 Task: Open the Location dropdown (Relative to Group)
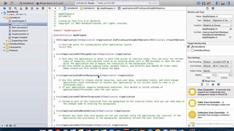[x=217, y=25]
